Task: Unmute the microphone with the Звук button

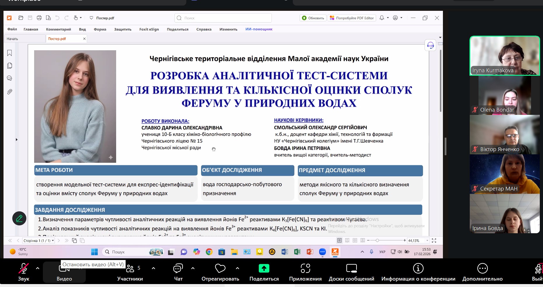Action: coord(24,272)
